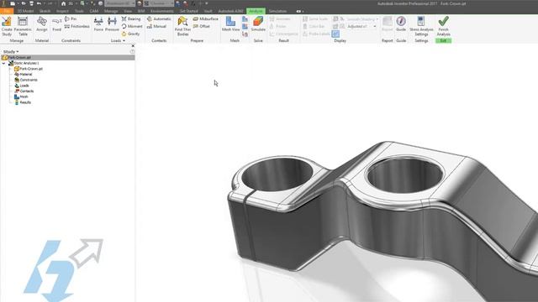The width and height of the screenshot is (538, 302).
Task: Click the bottom small icon in the Mesh panel
Action: tap(245, 34)
